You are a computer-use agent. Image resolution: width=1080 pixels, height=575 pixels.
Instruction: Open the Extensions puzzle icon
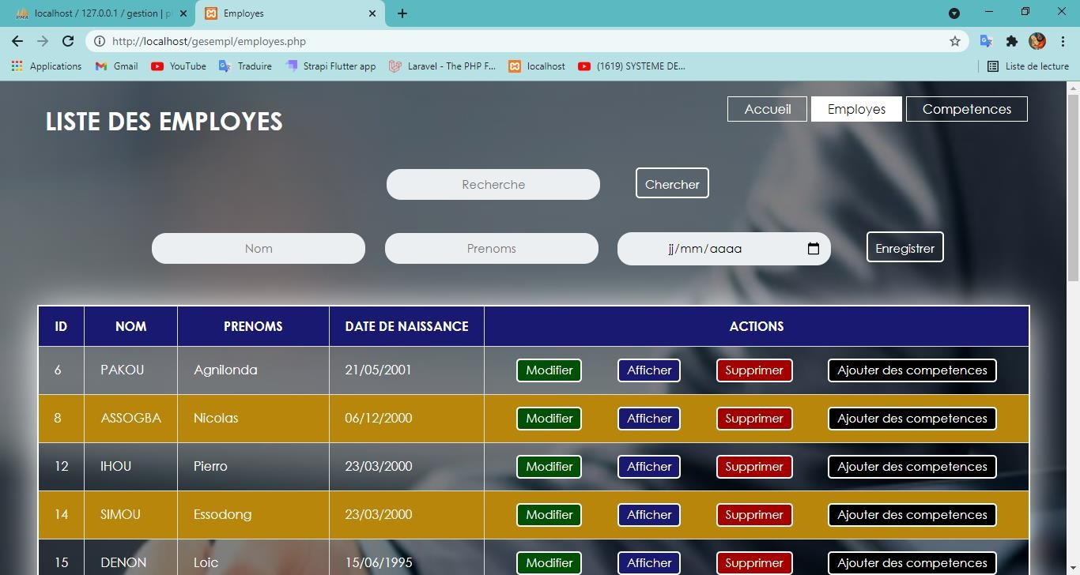click(x=1011, y=41)
